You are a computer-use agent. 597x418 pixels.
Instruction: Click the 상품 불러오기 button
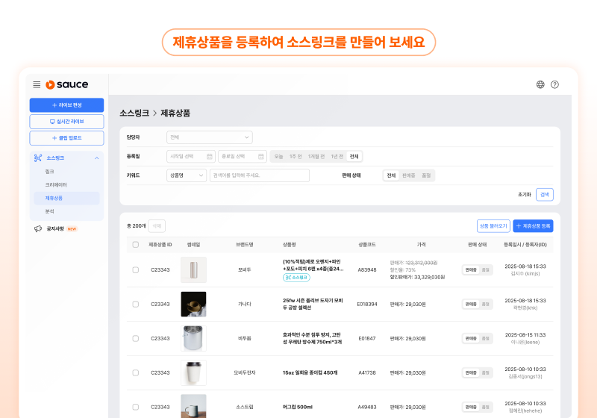pyautogui.click(x=493, y=226)
